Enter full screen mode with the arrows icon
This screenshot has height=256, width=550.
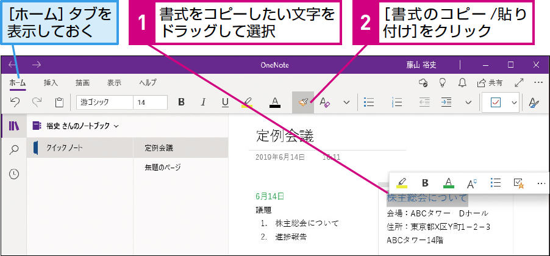coord(519,83)
